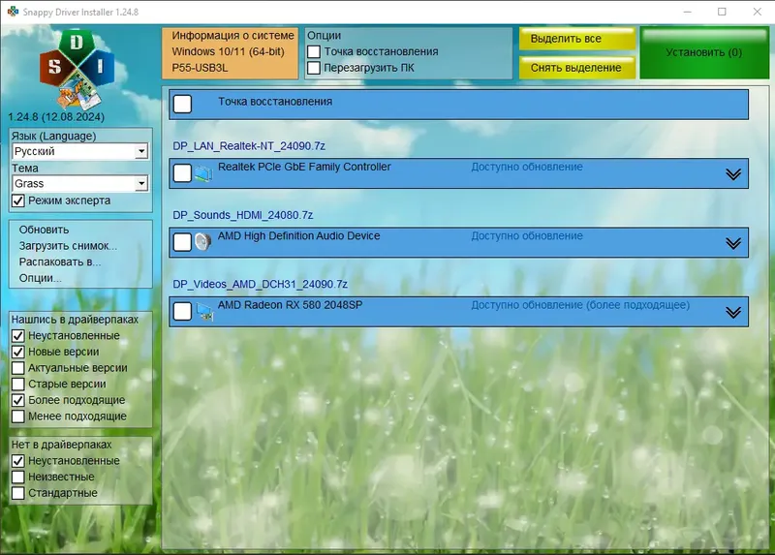Screen dimensions: 775x555
Task: Expand the AMD High Definition Audio row chevron
Action: pos(733,243)
